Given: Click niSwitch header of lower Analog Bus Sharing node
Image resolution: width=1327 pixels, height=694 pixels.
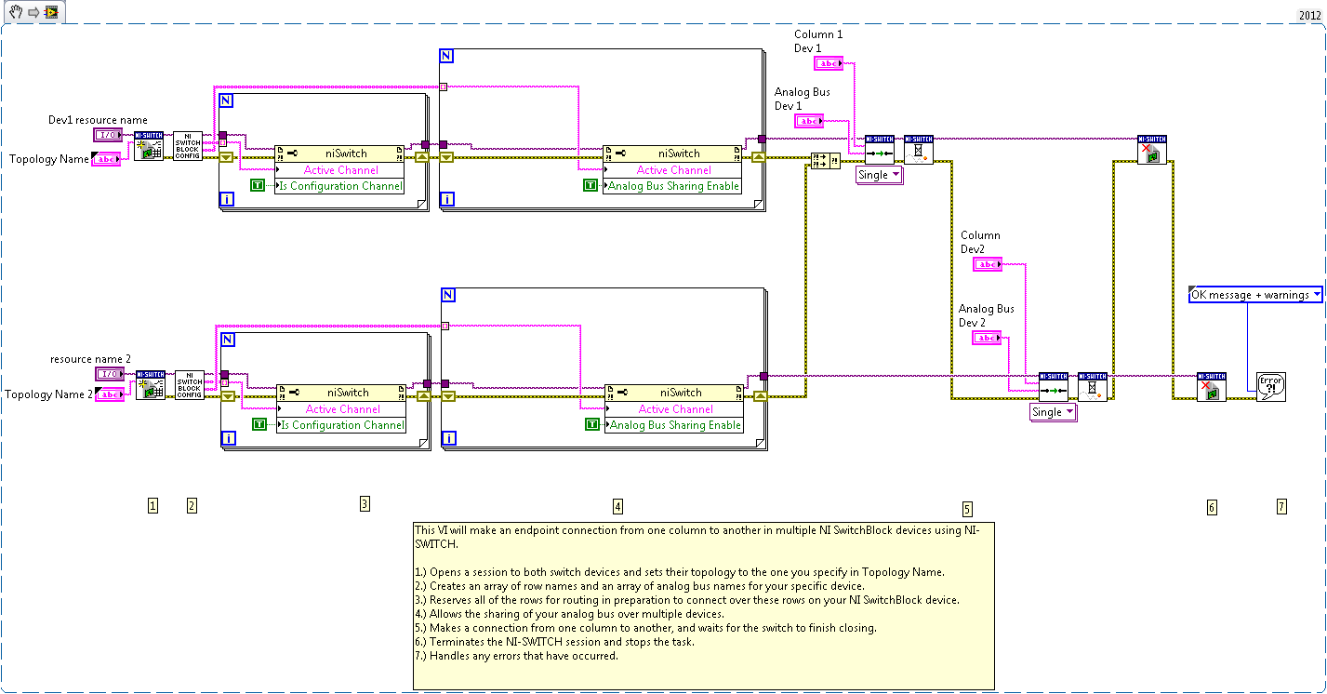Looking at the screenshot, I should 674,393.
